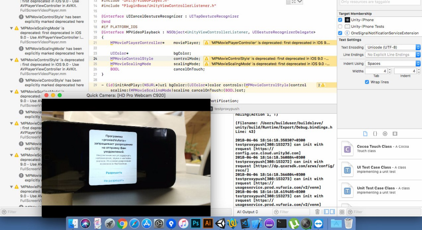Open Terminal from the Dock

[x=281, y=223]
